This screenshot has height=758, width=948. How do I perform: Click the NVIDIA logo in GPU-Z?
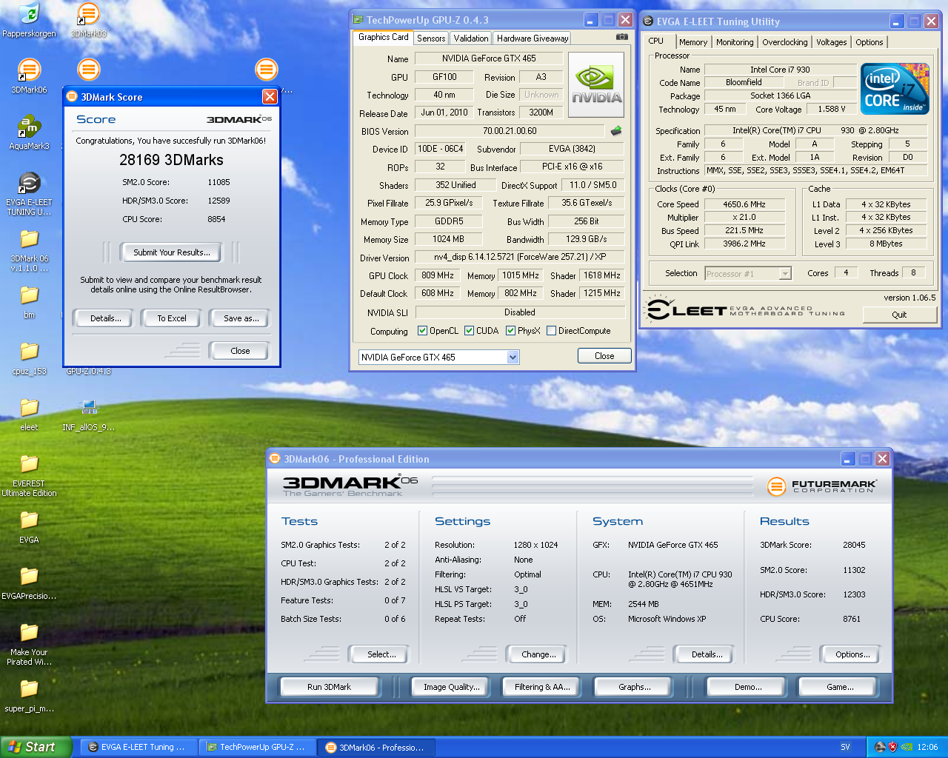pos(596,85)
